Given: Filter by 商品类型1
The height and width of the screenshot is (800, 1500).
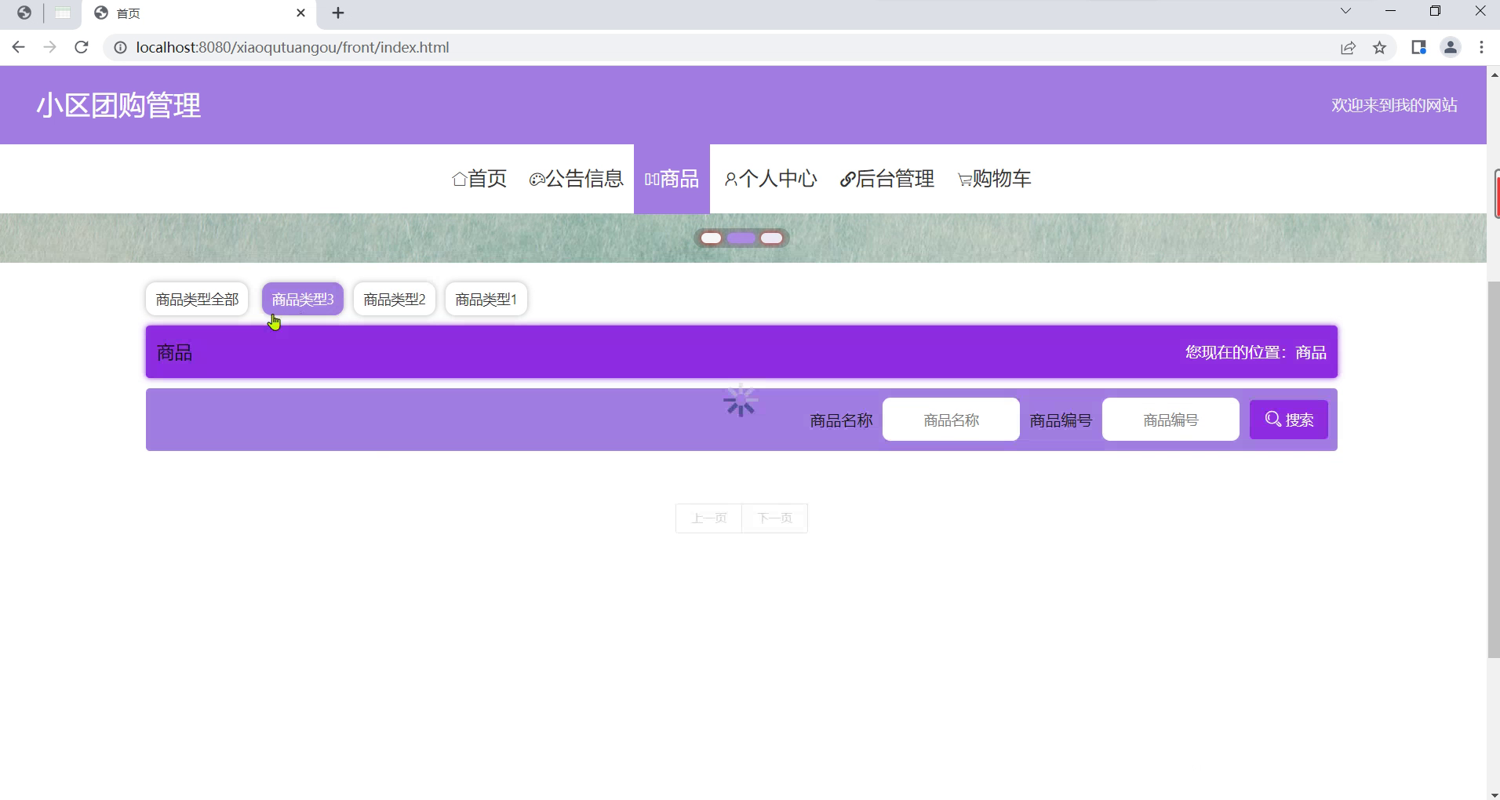Looking at the screenshot, I should point(486,300).
